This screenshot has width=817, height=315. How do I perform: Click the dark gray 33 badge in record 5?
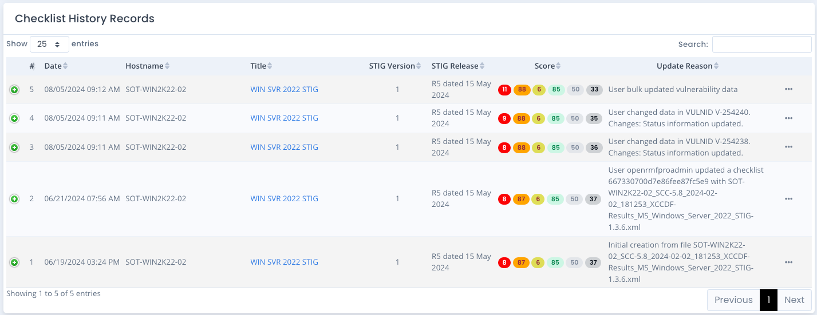point(594,90)
